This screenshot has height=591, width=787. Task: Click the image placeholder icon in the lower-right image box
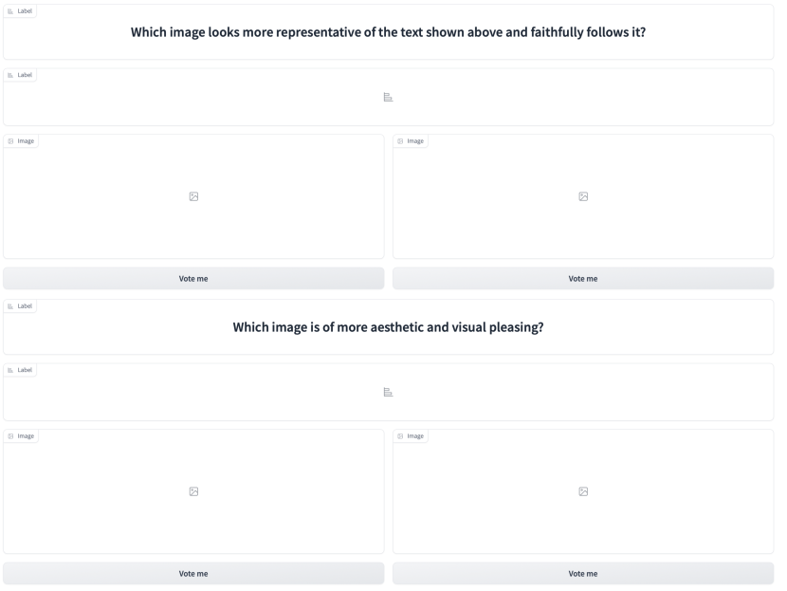[x=583, y=491]
